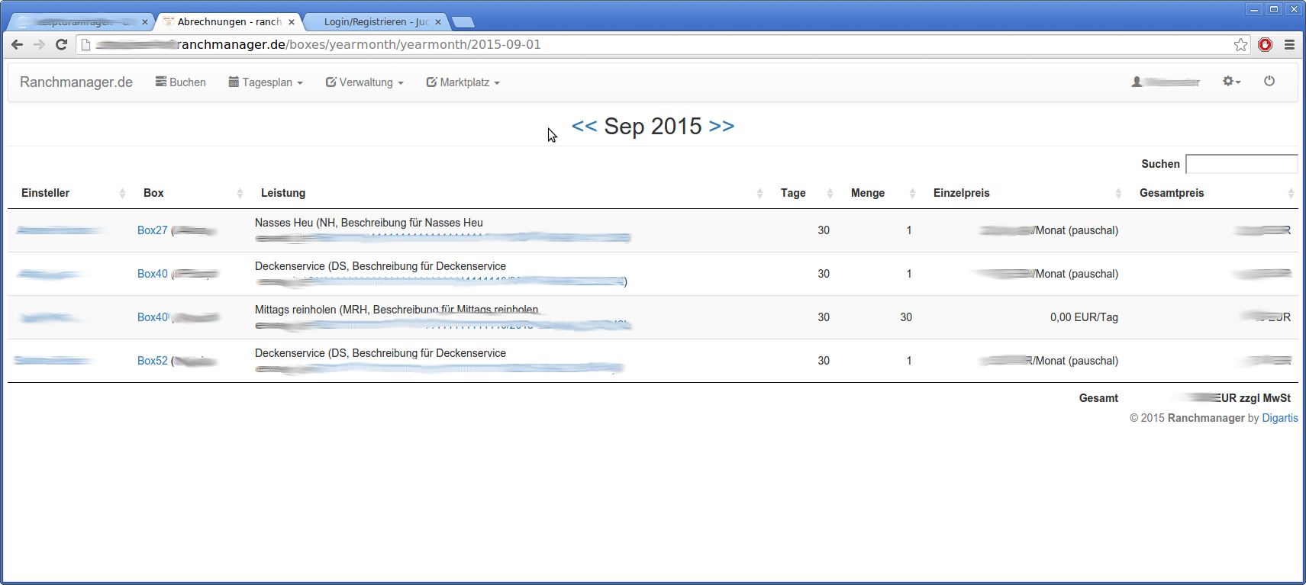Viewport: 1306px width, 585px height.
Task: Sort table by Einsteller column
Action: (46, 193)
